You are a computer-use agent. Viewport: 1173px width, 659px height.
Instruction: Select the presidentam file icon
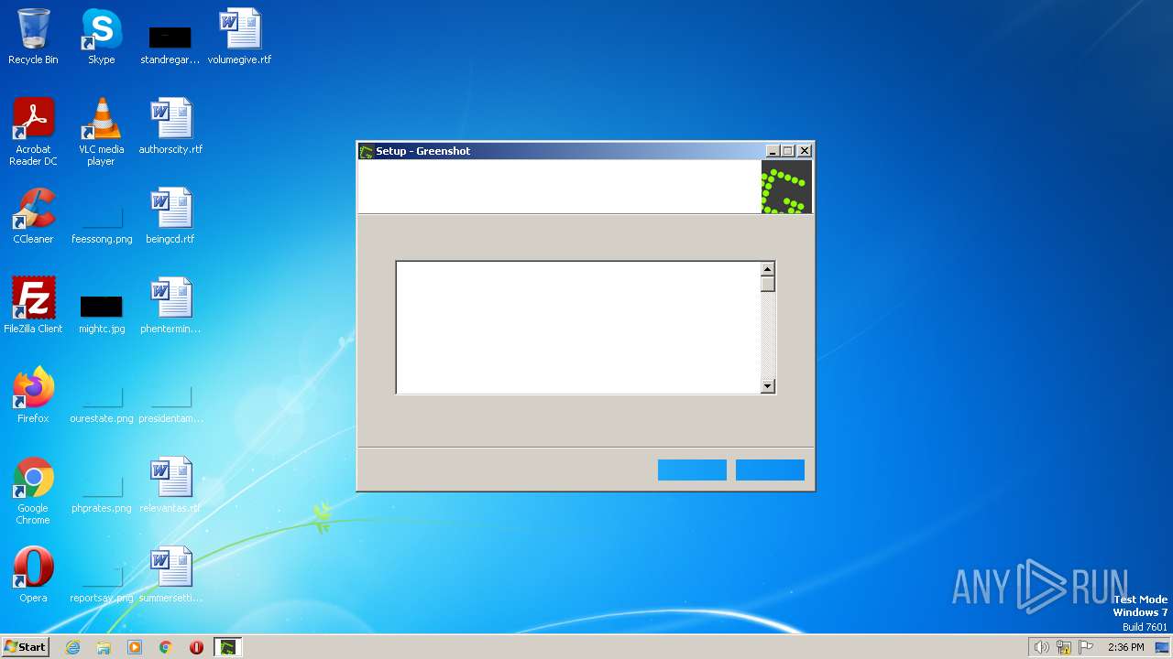(170, 404)
